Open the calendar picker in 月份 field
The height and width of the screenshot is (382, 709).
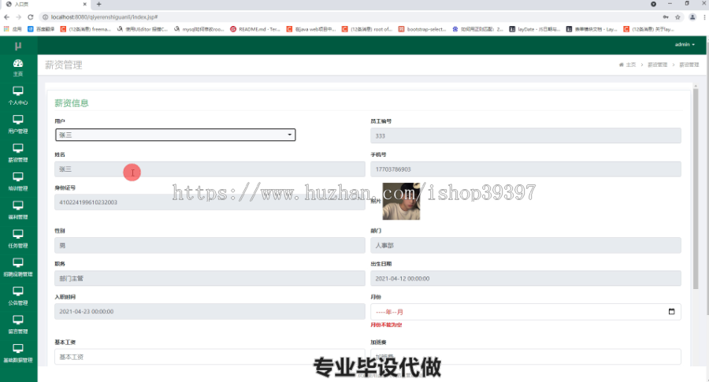click(x=671, y=311)
